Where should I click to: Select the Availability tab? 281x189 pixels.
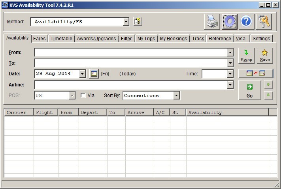pyautogui.click(x=17, y=38)
